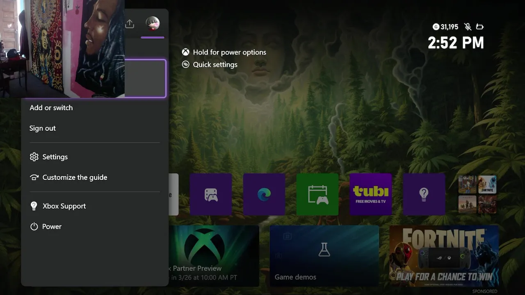Screen dimensions: 525x295
Task: Open the My games and apps tile
Action: 211,194
